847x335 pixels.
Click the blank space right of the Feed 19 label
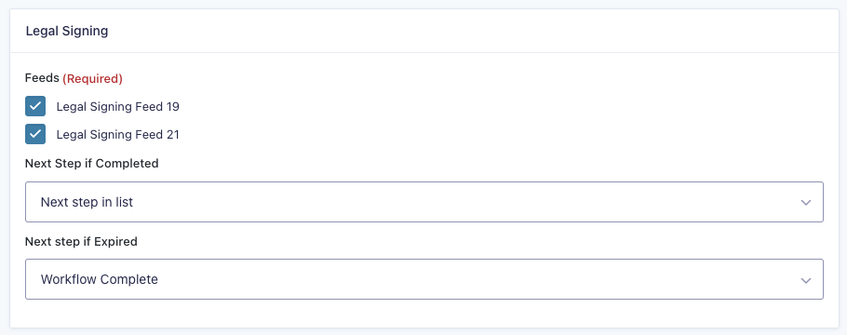click(503, 107)
